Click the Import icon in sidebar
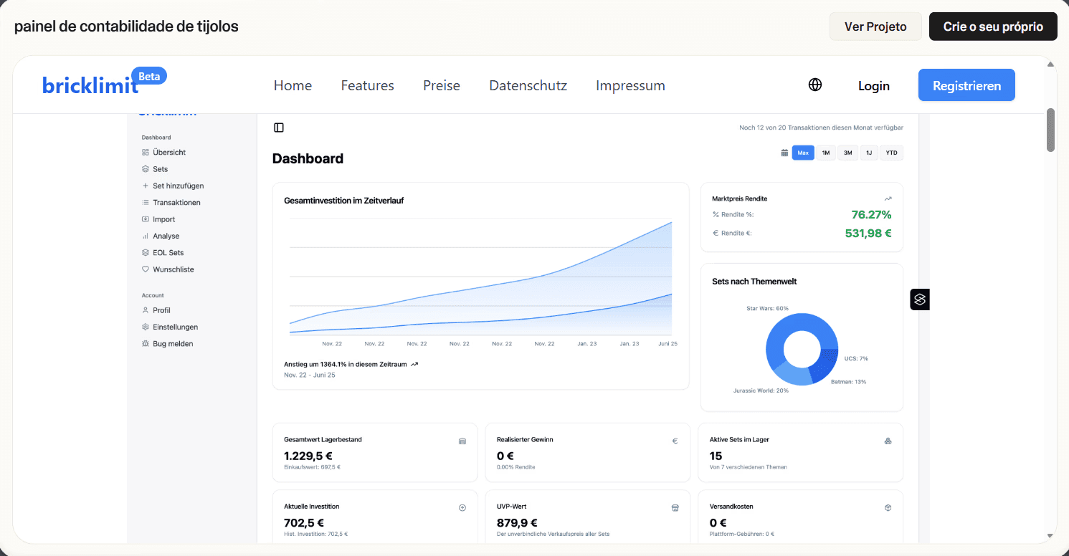The width and height of the screenshot is (1069, 556). pos(146,219)
